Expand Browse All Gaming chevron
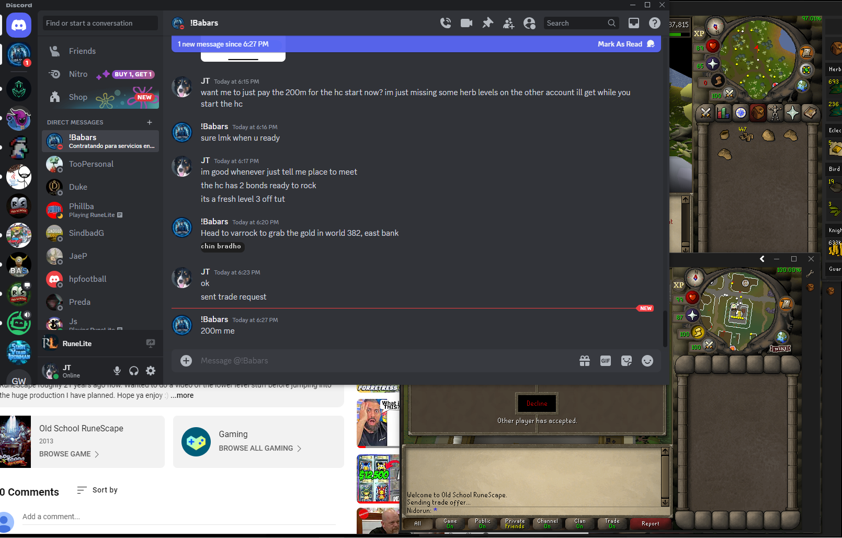 pyautogui.click(x=299, y=449)
